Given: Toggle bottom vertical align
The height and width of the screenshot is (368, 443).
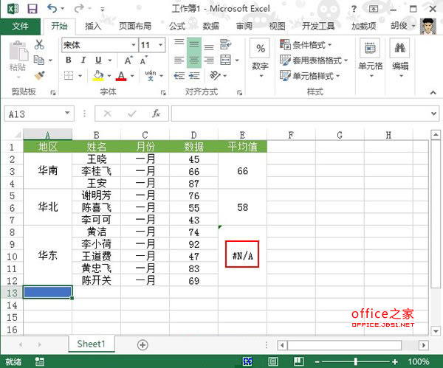Looking at the screenshot, I should [x=209, y=47].
